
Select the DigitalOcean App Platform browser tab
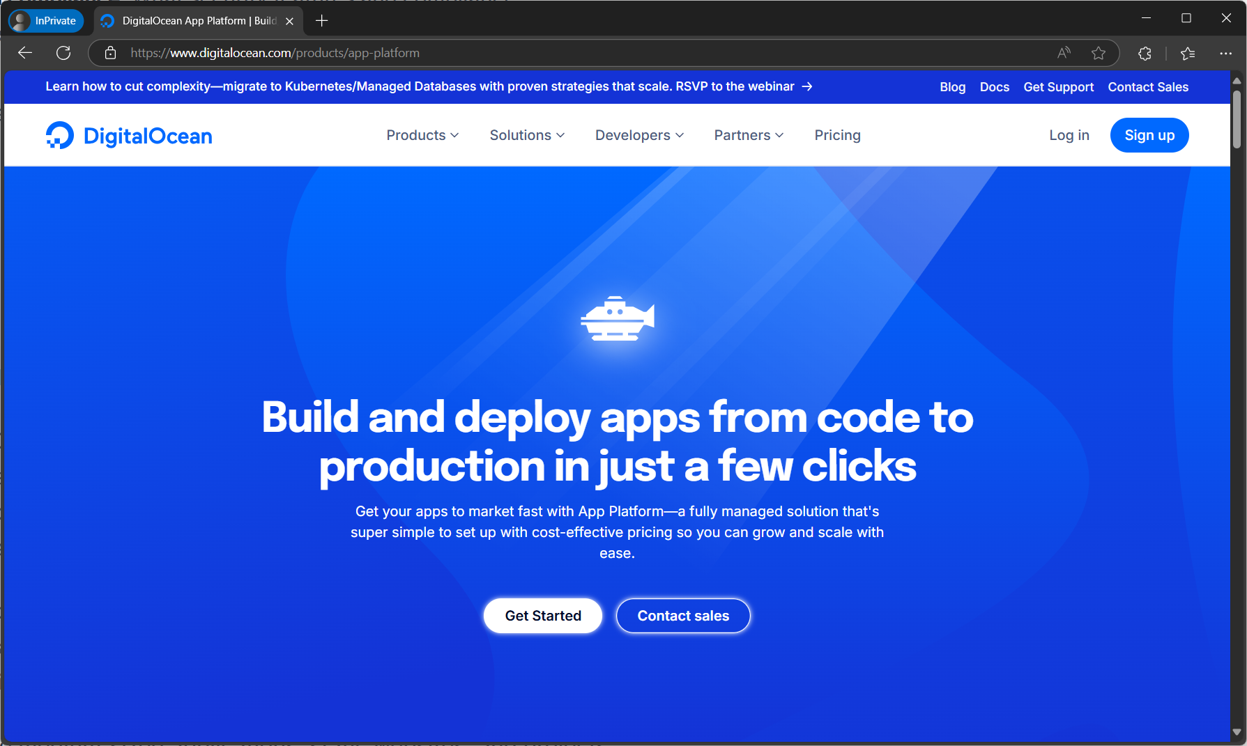click(199, 21)
